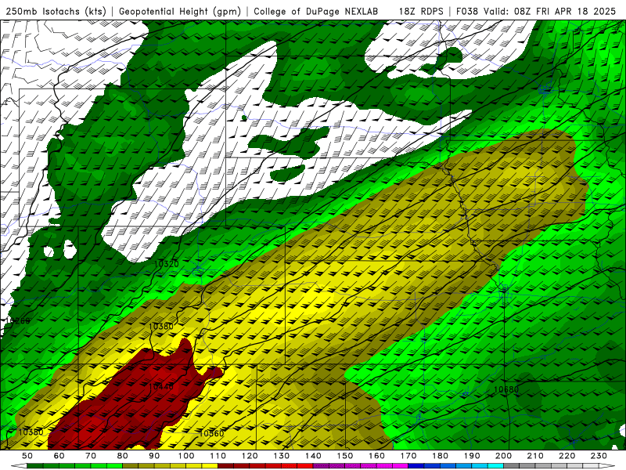This screenshot has width=626, height=470.
Task: Click the '250mb Isotachs (kts)' title text
Action: [x=56, y=11]
